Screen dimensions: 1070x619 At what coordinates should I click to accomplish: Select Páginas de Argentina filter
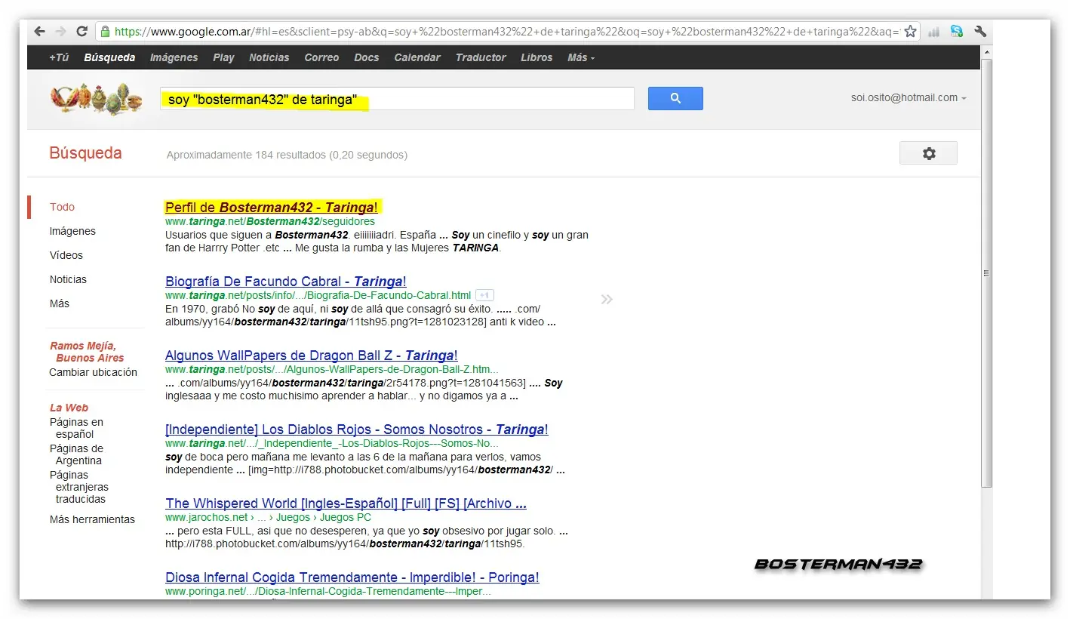point(76,454)
